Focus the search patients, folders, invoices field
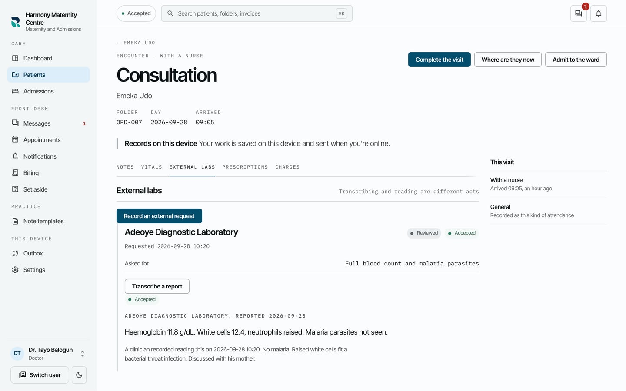626x391 pixels. point(257,13)
